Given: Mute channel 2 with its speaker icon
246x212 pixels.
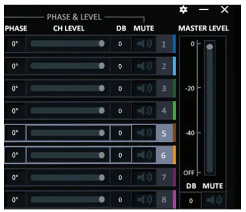Looking at the screenshot, I should (144, 66).
